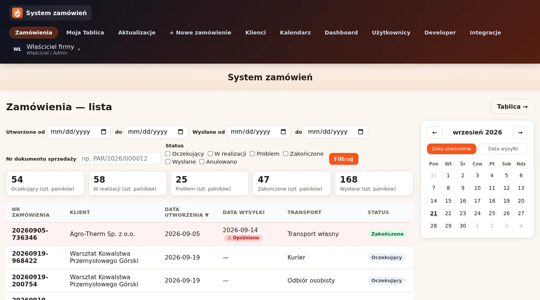Viewport: 540px width, 300px height.
Task: Go to Użytkownicy
Action: (391, 32)
